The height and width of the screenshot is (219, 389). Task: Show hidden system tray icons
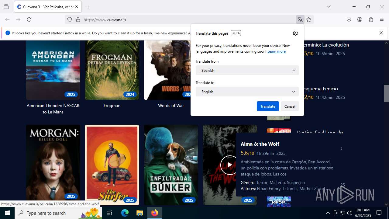click(328, 213)
